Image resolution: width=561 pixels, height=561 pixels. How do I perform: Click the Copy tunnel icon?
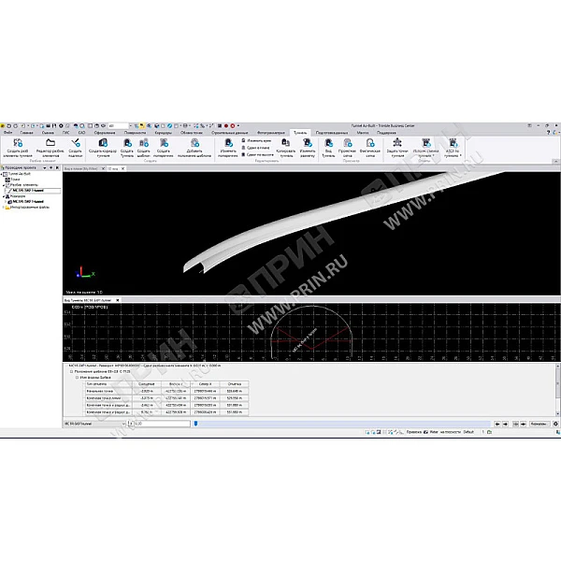pos(288,145)
